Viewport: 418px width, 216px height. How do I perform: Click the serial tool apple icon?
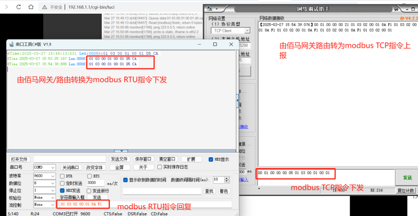pos(11,44)
